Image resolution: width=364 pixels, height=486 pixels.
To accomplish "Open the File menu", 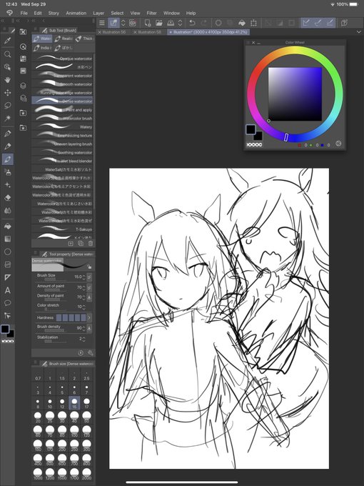I will pyautogui.click(x=24, y=13).
